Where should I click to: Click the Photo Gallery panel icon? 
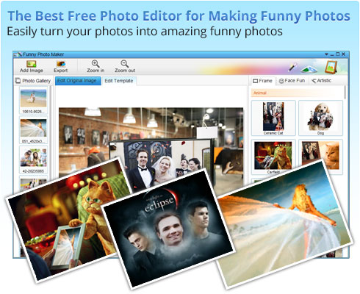(18, 81)
